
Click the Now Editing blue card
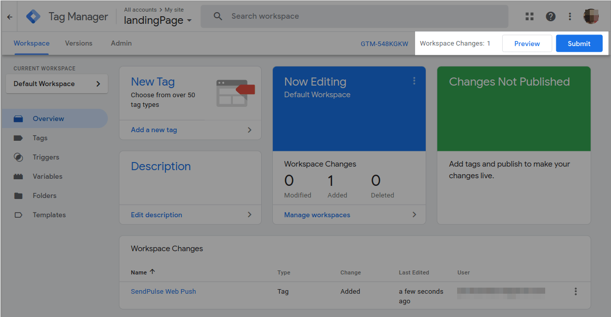pos(349,109)
